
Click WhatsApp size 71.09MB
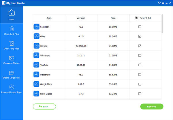tap(113, 55)
